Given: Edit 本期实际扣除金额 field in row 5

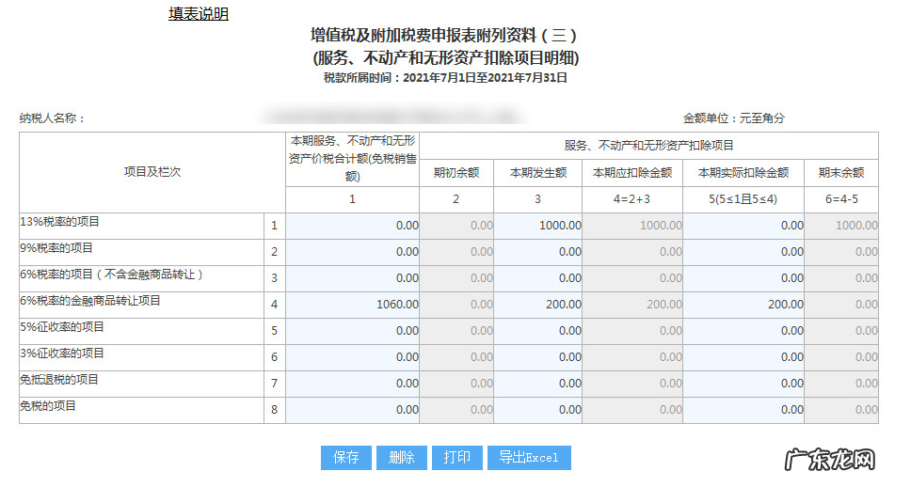Looking at the screenshot, I should coord(743,331).
